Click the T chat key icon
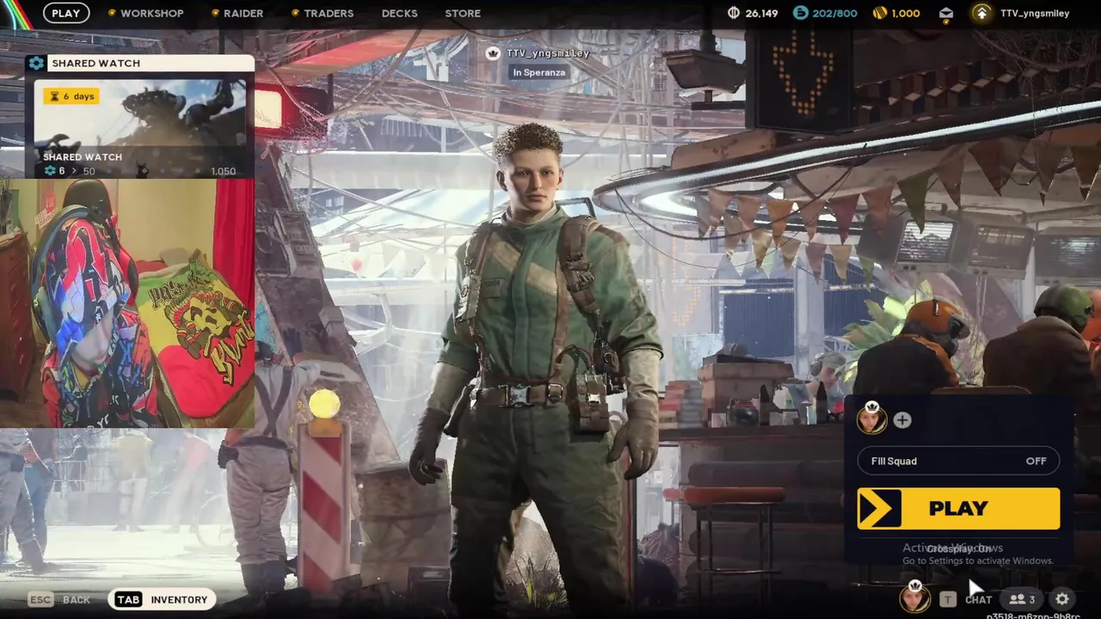The image size is (1101, 619). pos(947,599)
